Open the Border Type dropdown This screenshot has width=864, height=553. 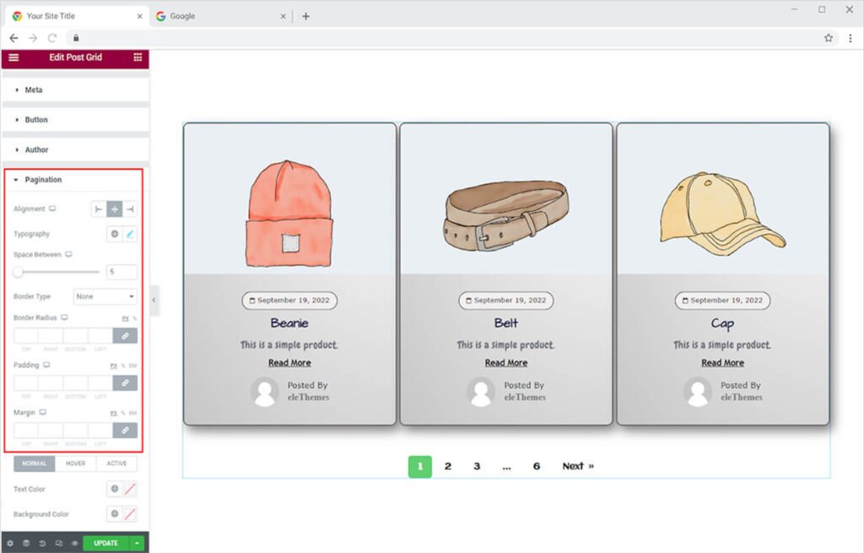(105, 296)
